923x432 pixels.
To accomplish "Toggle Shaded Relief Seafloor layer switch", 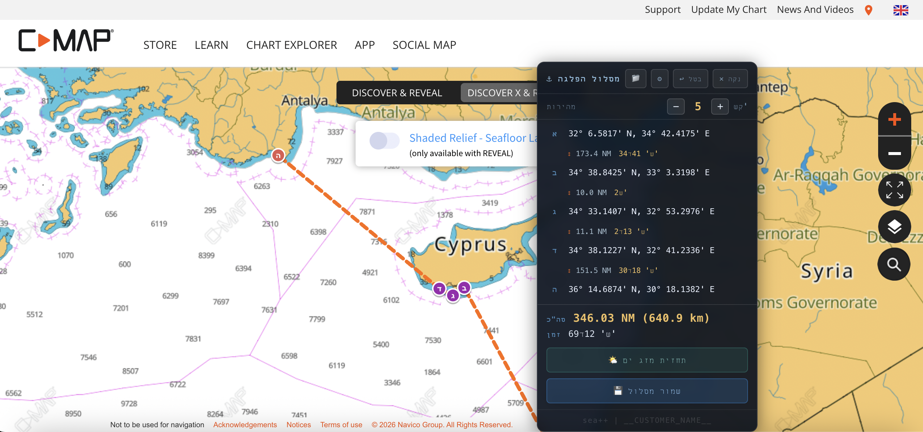I will point(384,140).
